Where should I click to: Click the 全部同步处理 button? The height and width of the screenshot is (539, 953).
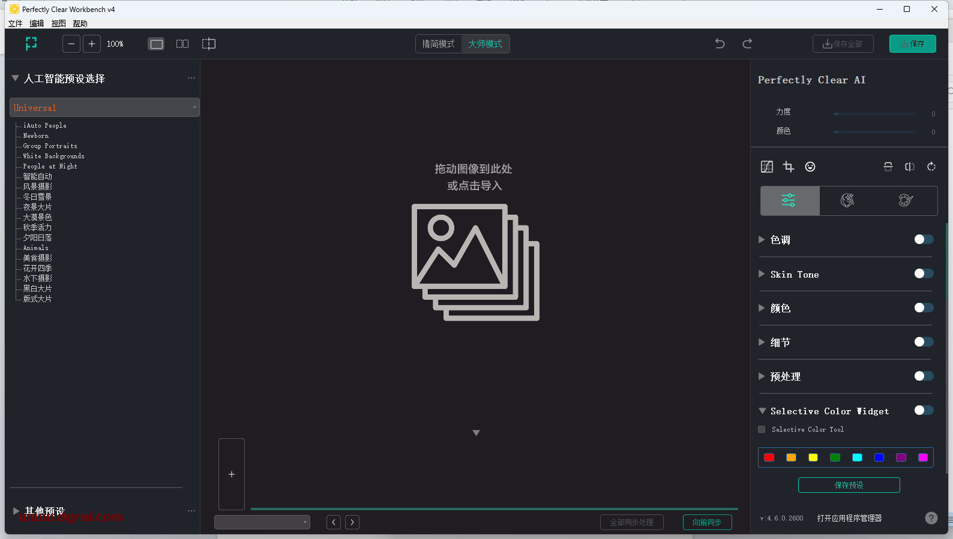pos(631,522)
